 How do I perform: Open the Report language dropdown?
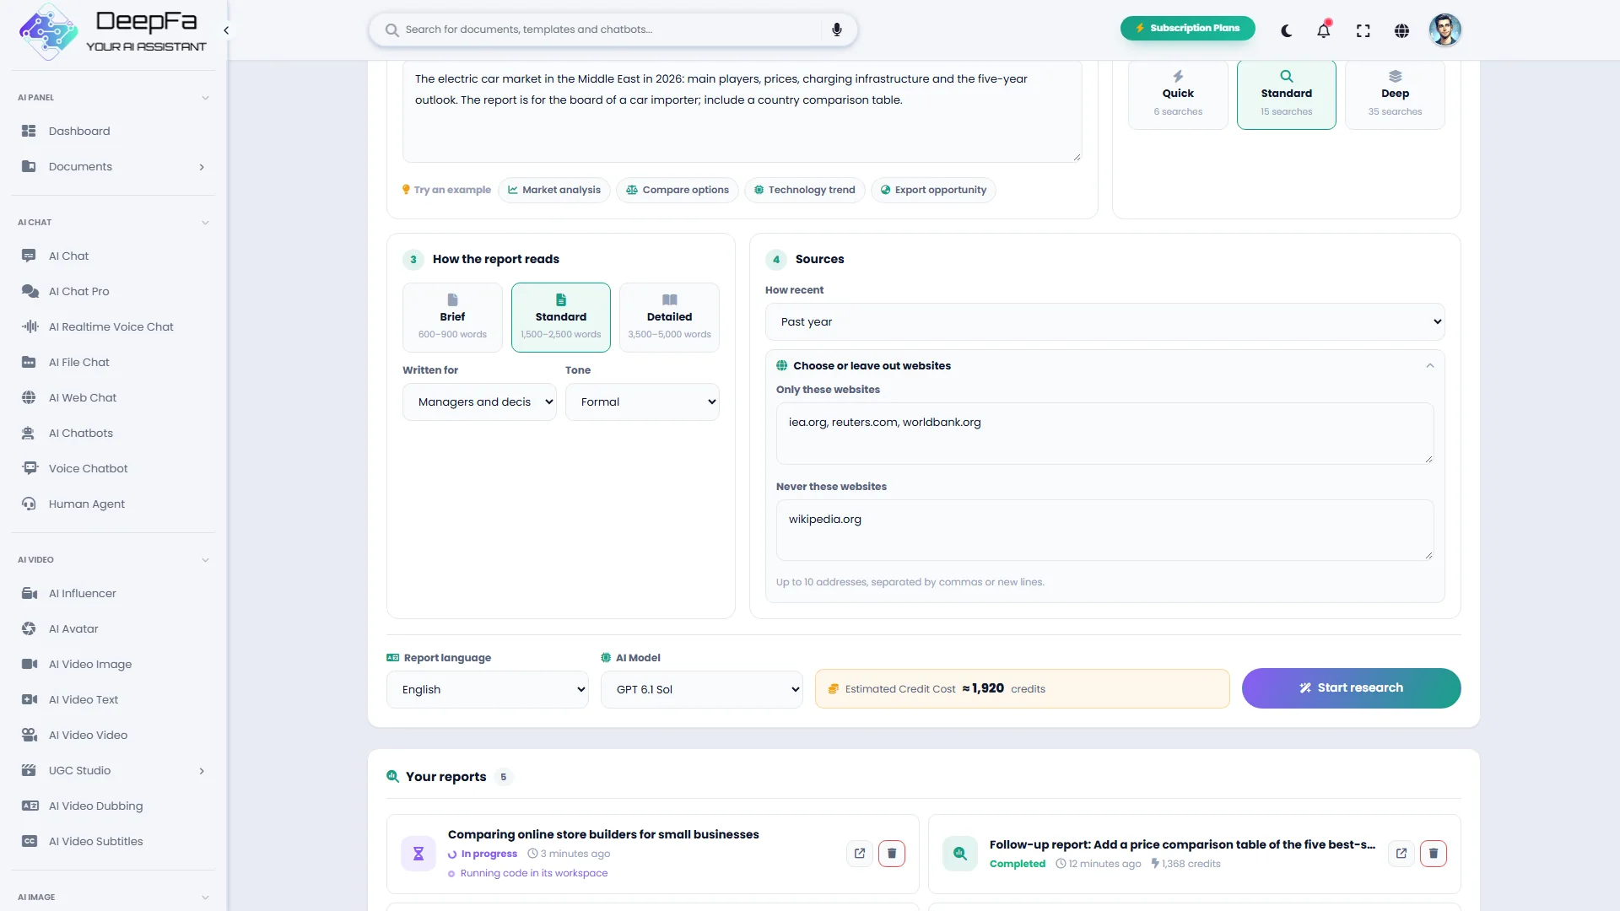(488, 690)
